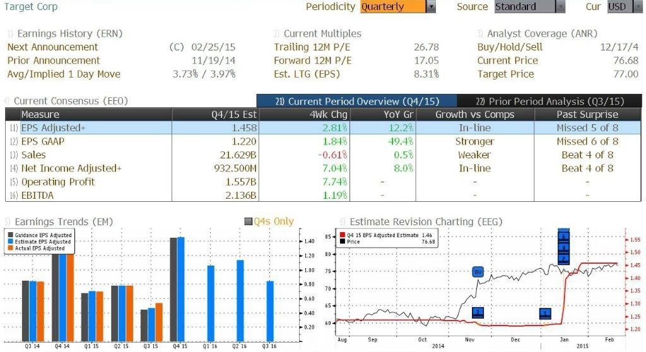Click Net Income Adjusted+ estimate 932.500M
Viewport: 646px width, 352px height.
(x=235, y=168)
